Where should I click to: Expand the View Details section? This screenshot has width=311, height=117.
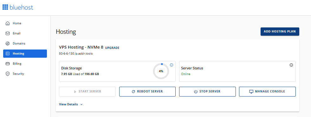[71, 104]
